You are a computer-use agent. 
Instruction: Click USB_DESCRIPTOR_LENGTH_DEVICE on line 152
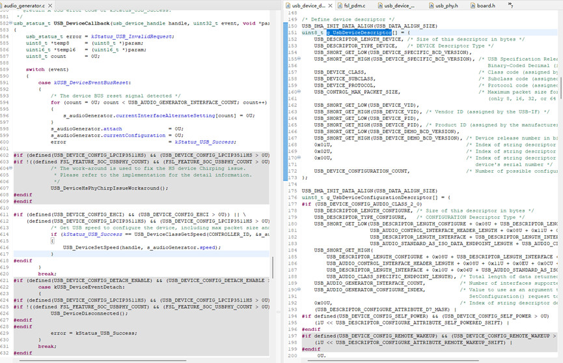357,39
